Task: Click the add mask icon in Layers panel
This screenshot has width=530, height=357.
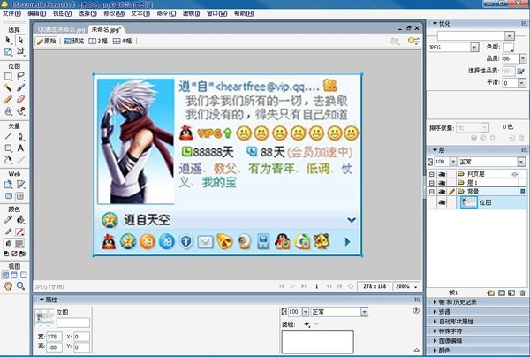Action: [502, 292]
